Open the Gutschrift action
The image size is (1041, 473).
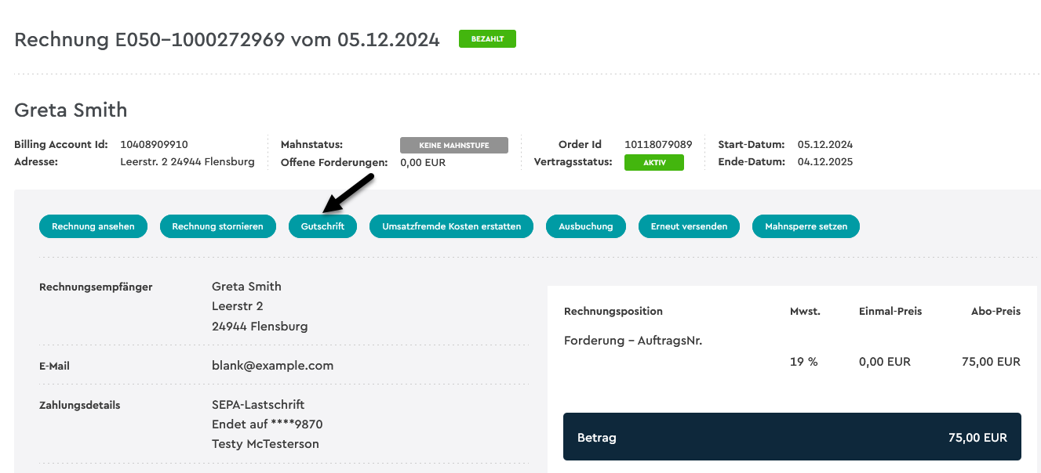click(322, 226)
